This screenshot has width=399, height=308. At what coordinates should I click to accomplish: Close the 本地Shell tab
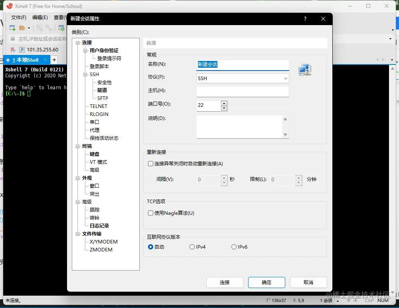45,60
